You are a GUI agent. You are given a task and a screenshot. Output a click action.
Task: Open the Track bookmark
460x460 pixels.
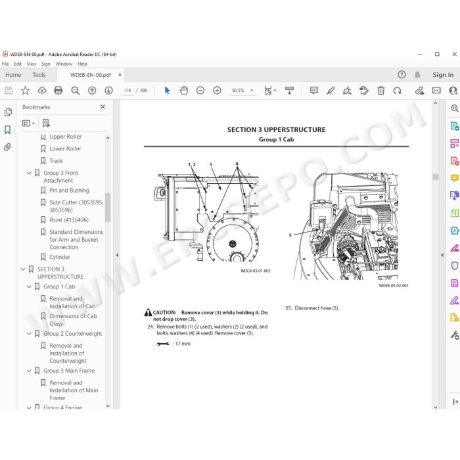pyautogui.click(x=56, y=161)
